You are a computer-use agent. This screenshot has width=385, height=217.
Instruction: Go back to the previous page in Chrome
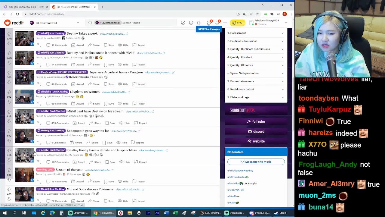[x=5, y=14]
